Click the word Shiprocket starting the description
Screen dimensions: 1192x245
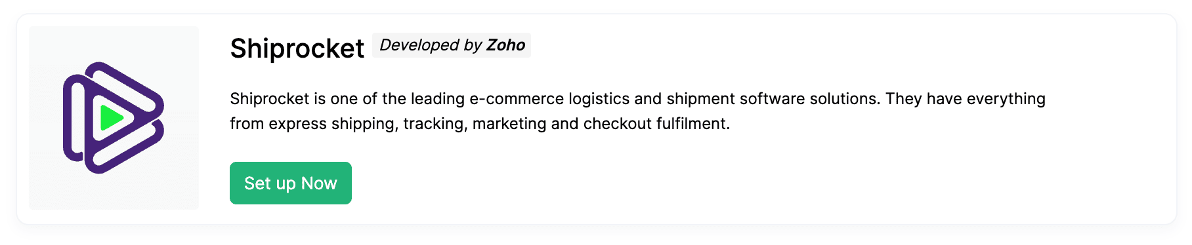[269, 99]
